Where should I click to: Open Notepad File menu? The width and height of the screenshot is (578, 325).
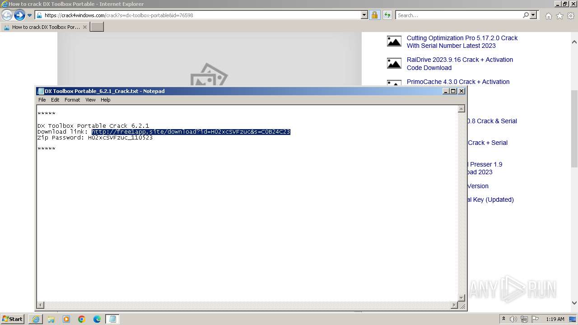tap(42, 100)
